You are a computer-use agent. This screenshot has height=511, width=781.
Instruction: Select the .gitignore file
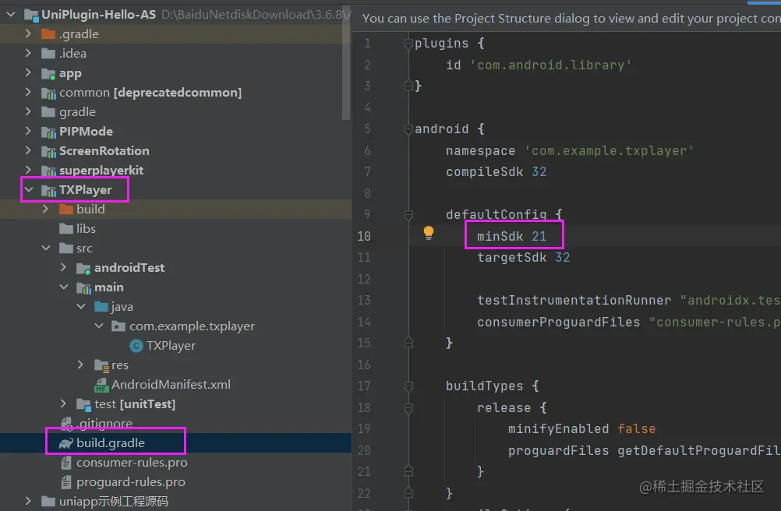(x=104, y=423)
